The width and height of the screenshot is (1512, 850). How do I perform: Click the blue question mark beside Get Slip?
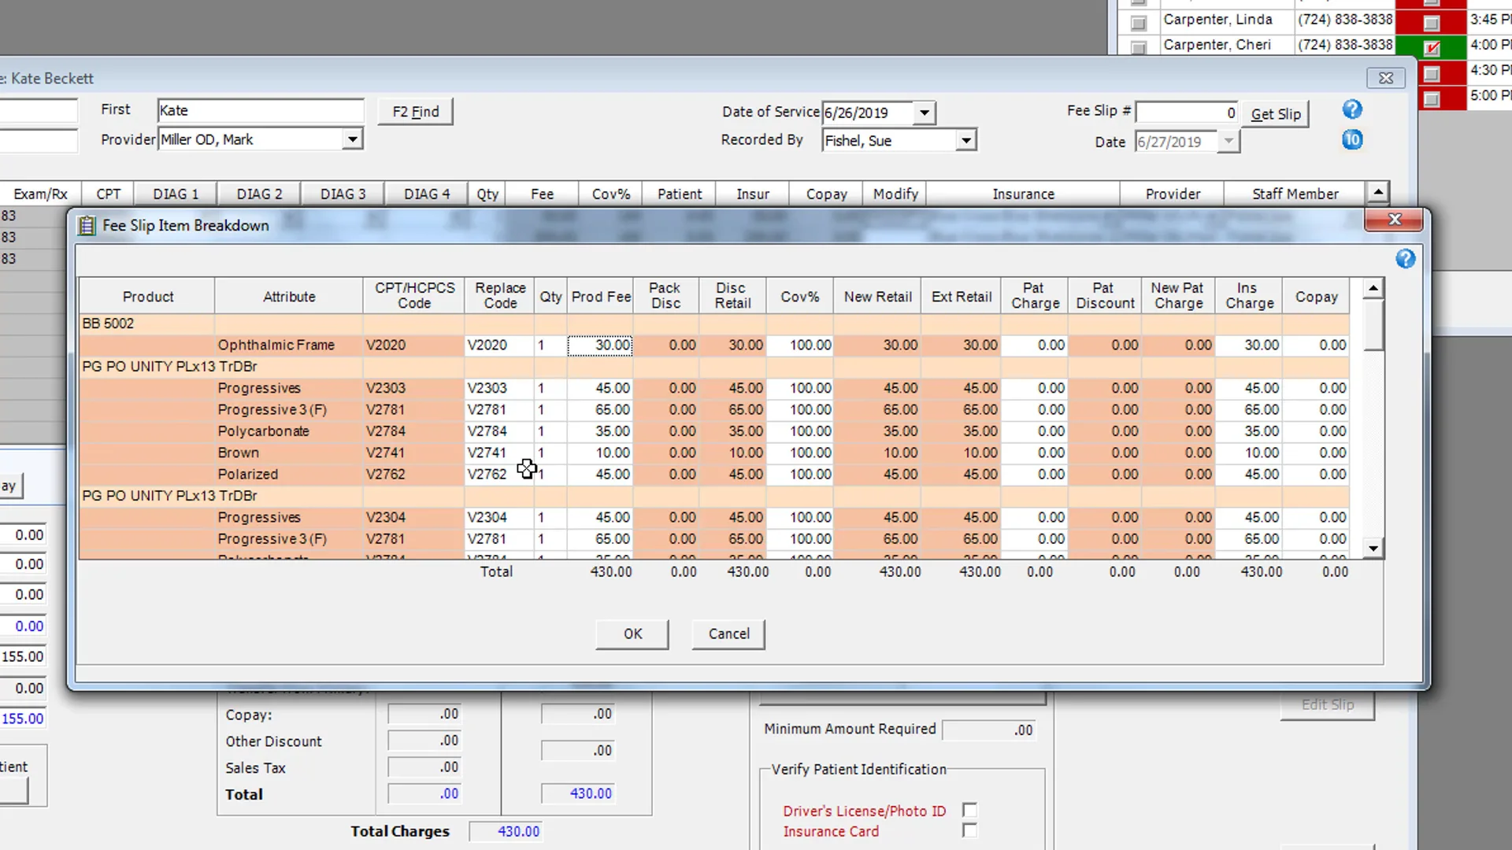click(x=1352, y=110)
